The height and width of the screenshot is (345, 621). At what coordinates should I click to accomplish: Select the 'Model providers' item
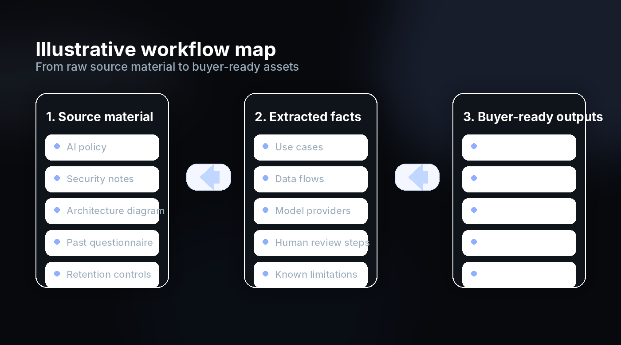310,211
